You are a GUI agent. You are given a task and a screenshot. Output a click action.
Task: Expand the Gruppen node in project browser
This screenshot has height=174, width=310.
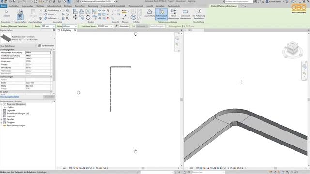pos(1,122)
